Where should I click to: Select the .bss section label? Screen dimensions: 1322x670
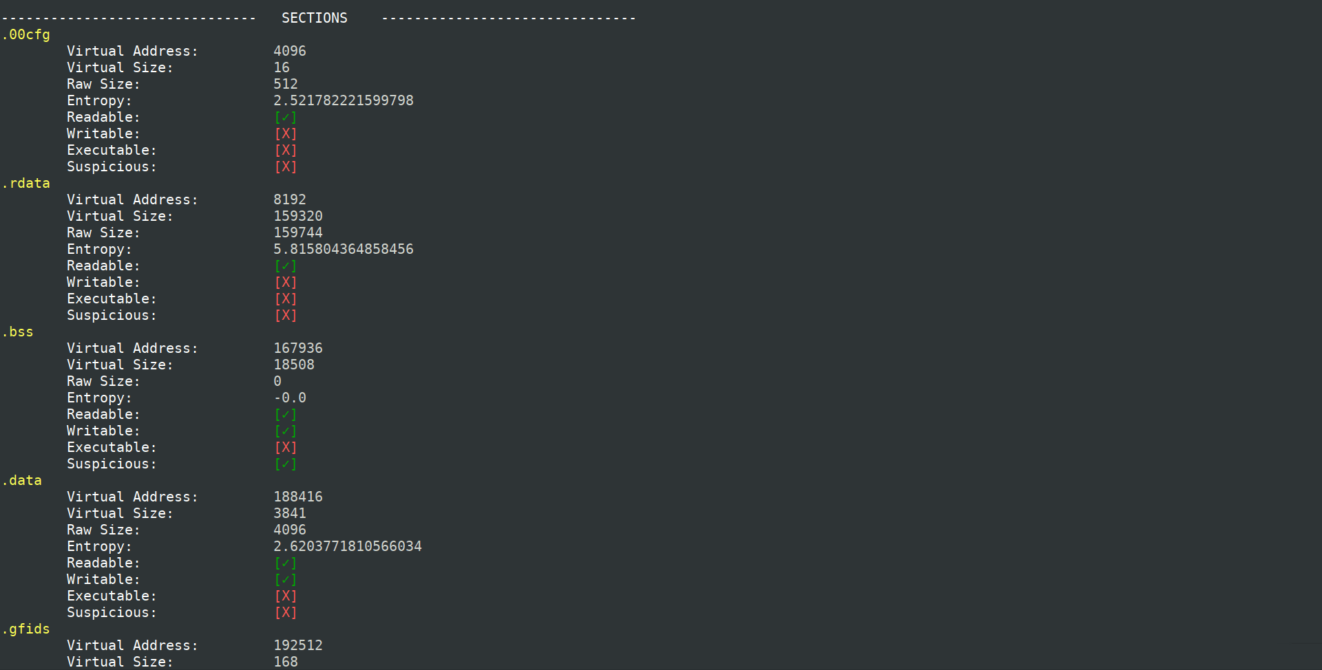(x=18, y=332)
